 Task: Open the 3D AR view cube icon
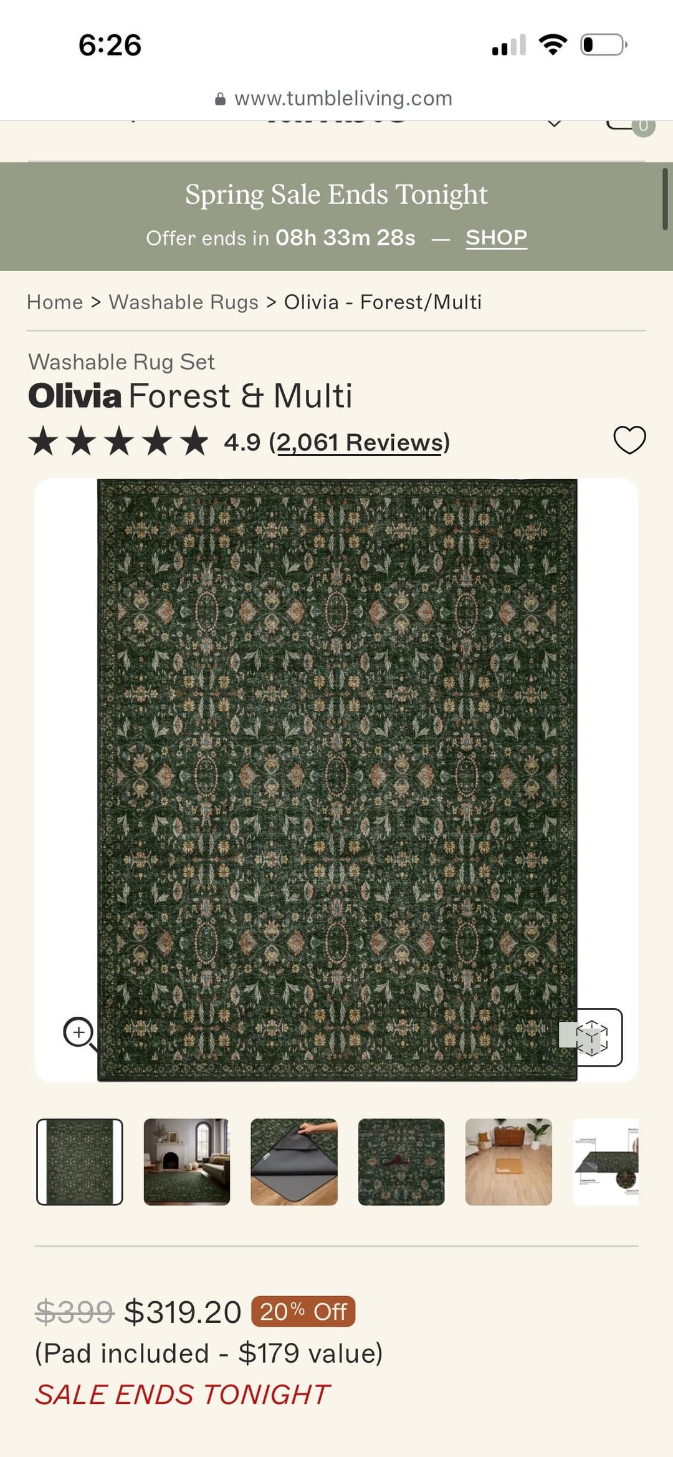point(591,1037)
